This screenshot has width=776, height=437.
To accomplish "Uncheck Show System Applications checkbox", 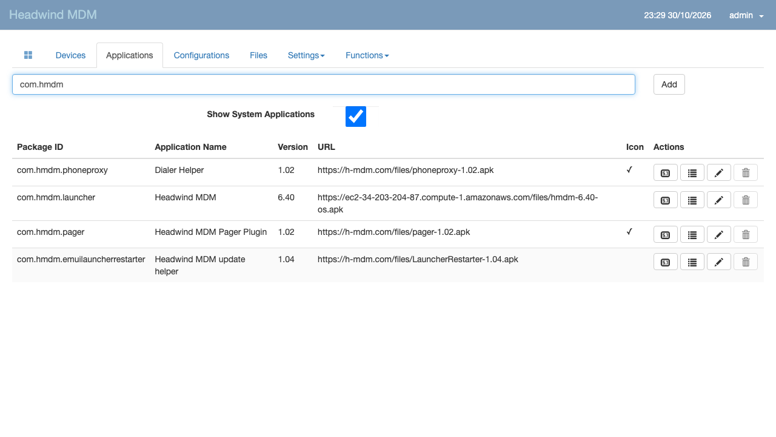I will [356, 117].
